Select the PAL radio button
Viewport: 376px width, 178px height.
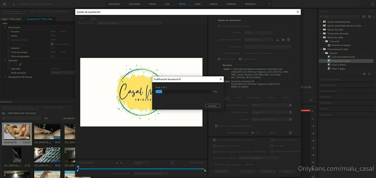point(271,133)
